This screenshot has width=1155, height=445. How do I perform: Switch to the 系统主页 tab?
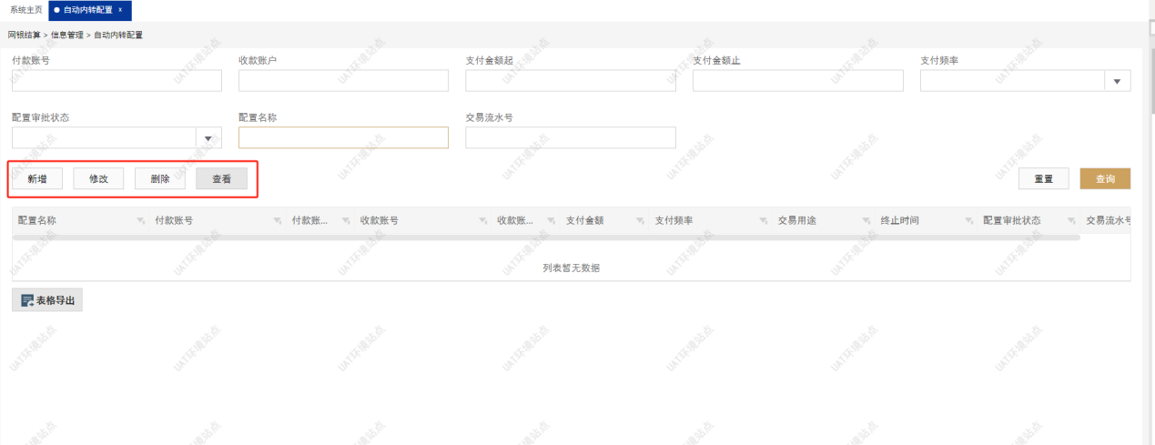(x=25, y=10)
